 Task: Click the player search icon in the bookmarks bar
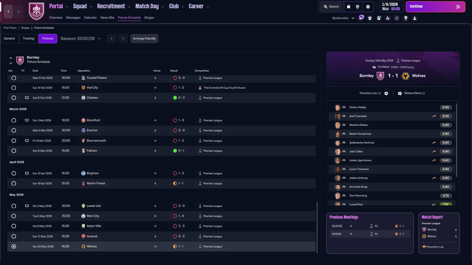coord(388,18)
